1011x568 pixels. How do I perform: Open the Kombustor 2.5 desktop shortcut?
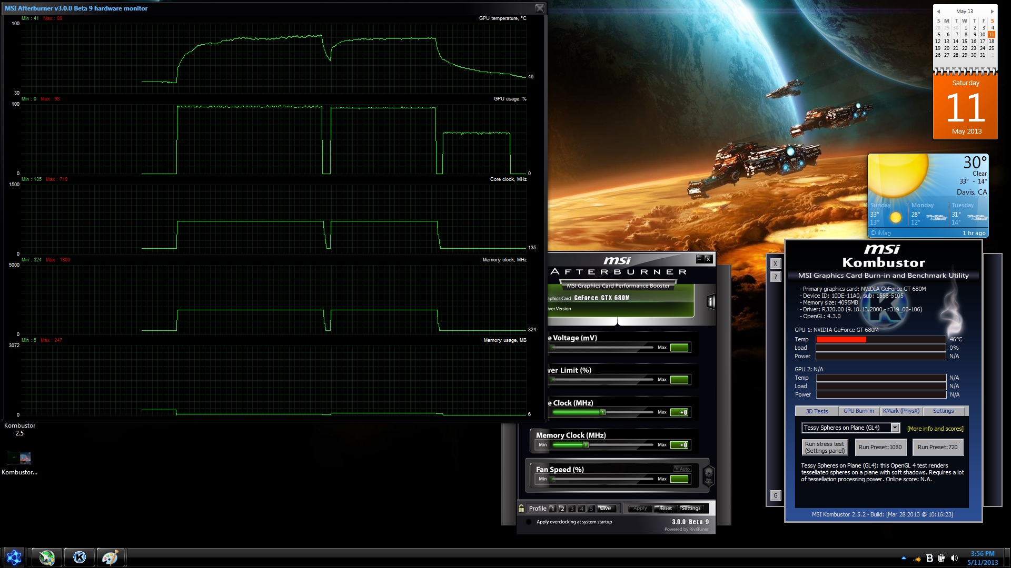[19, 429]
